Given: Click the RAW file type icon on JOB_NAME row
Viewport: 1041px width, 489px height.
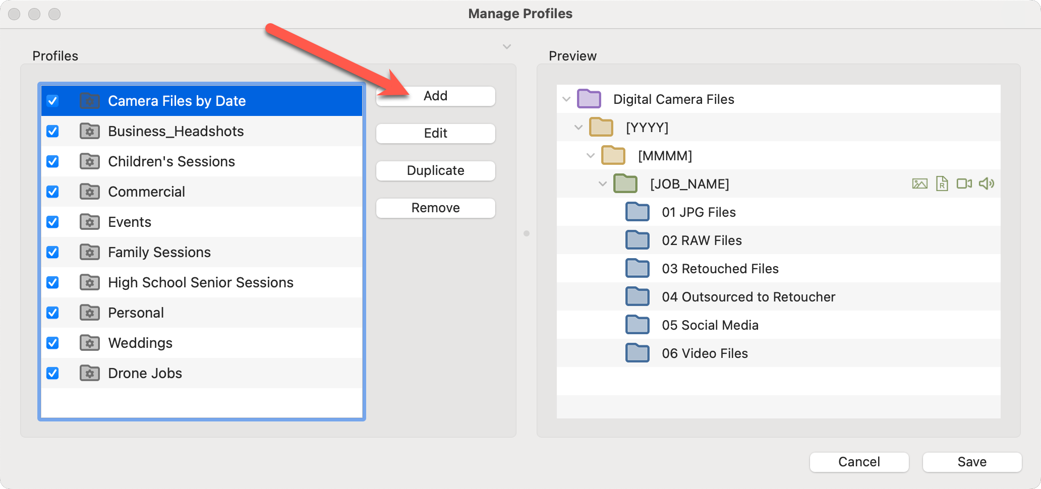Looking at the screenshot, I should (x=942, y=184).
